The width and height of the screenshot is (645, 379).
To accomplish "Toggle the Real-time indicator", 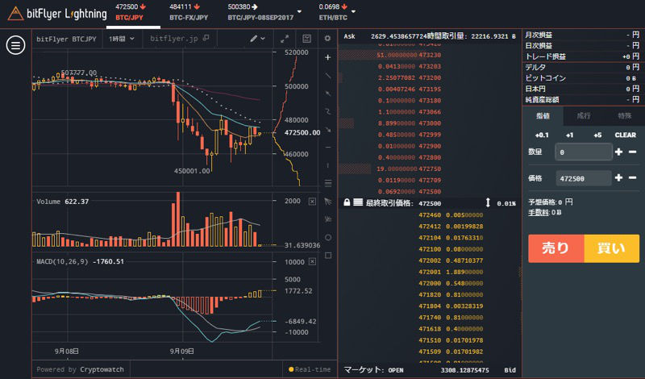I will tap(310, 369).
